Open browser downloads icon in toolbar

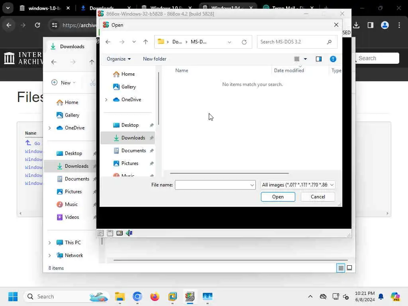356,25
